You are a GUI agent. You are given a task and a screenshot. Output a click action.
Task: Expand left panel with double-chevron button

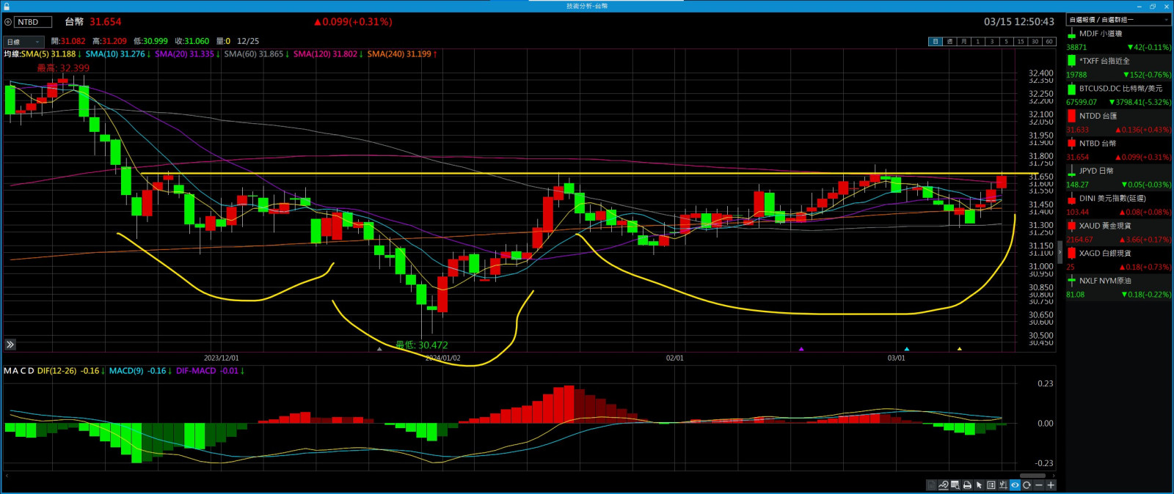pyautogui.click(x=10, y=344)
